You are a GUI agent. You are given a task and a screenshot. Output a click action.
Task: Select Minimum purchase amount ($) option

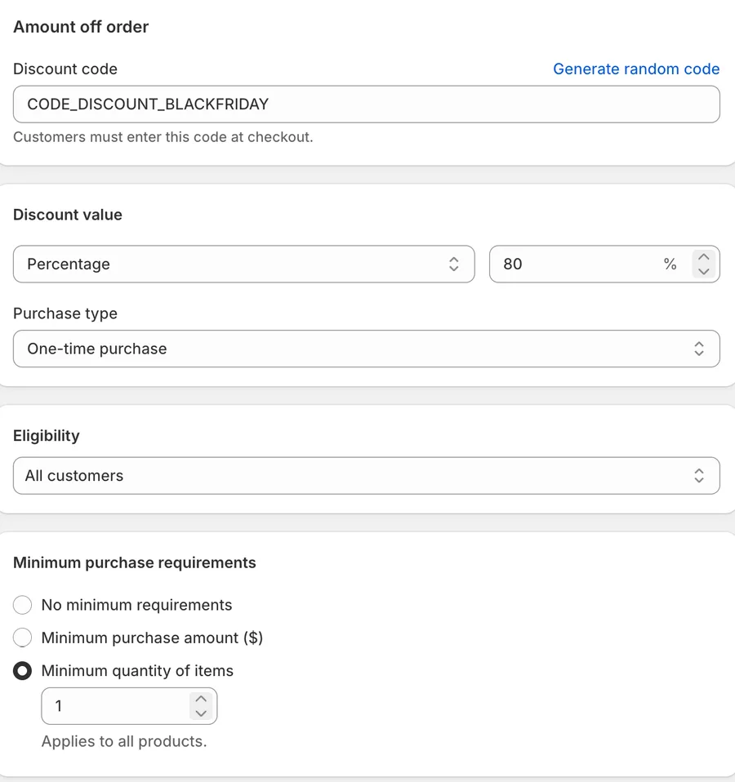click(x=22, y=638)
